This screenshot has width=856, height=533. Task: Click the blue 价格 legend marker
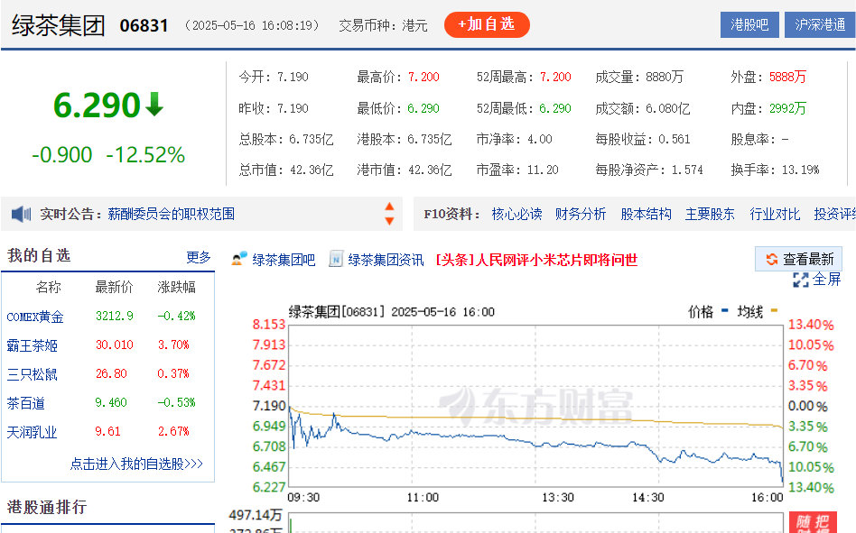(725, 310)
